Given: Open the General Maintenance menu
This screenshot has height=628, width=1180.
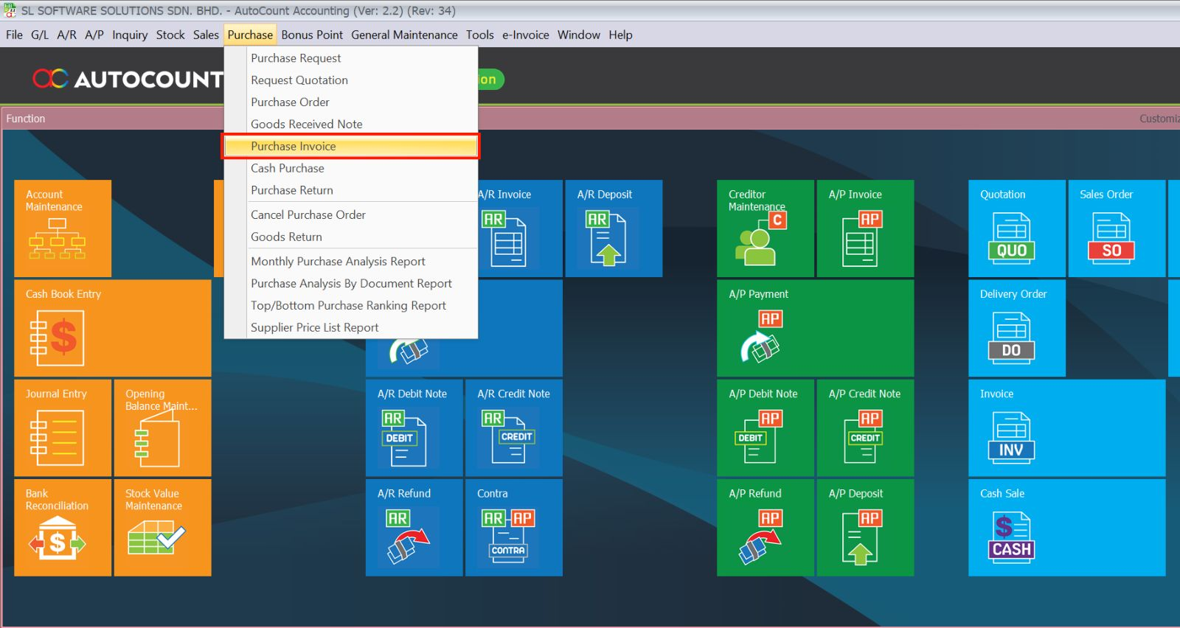Looking at the screenshot, I should tap(404, 35).
